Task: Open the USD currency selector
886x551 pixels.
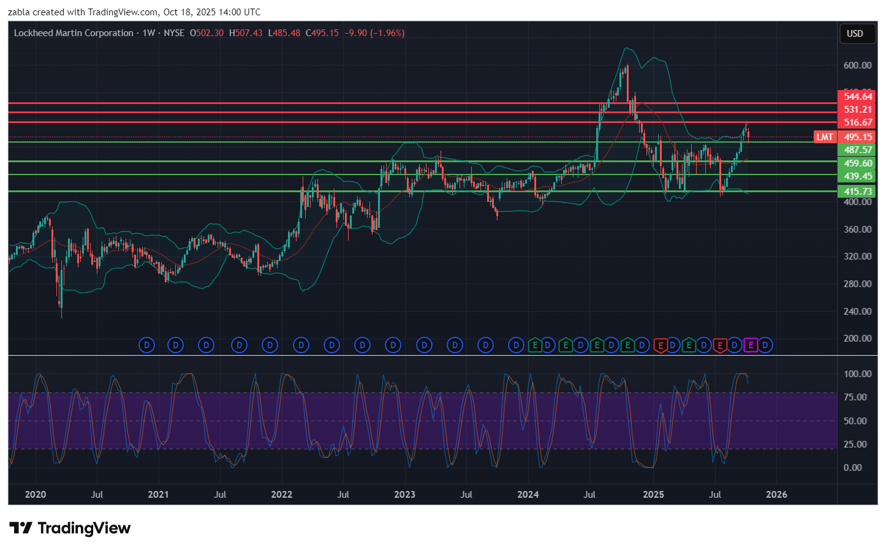Action: pos(855,34)
